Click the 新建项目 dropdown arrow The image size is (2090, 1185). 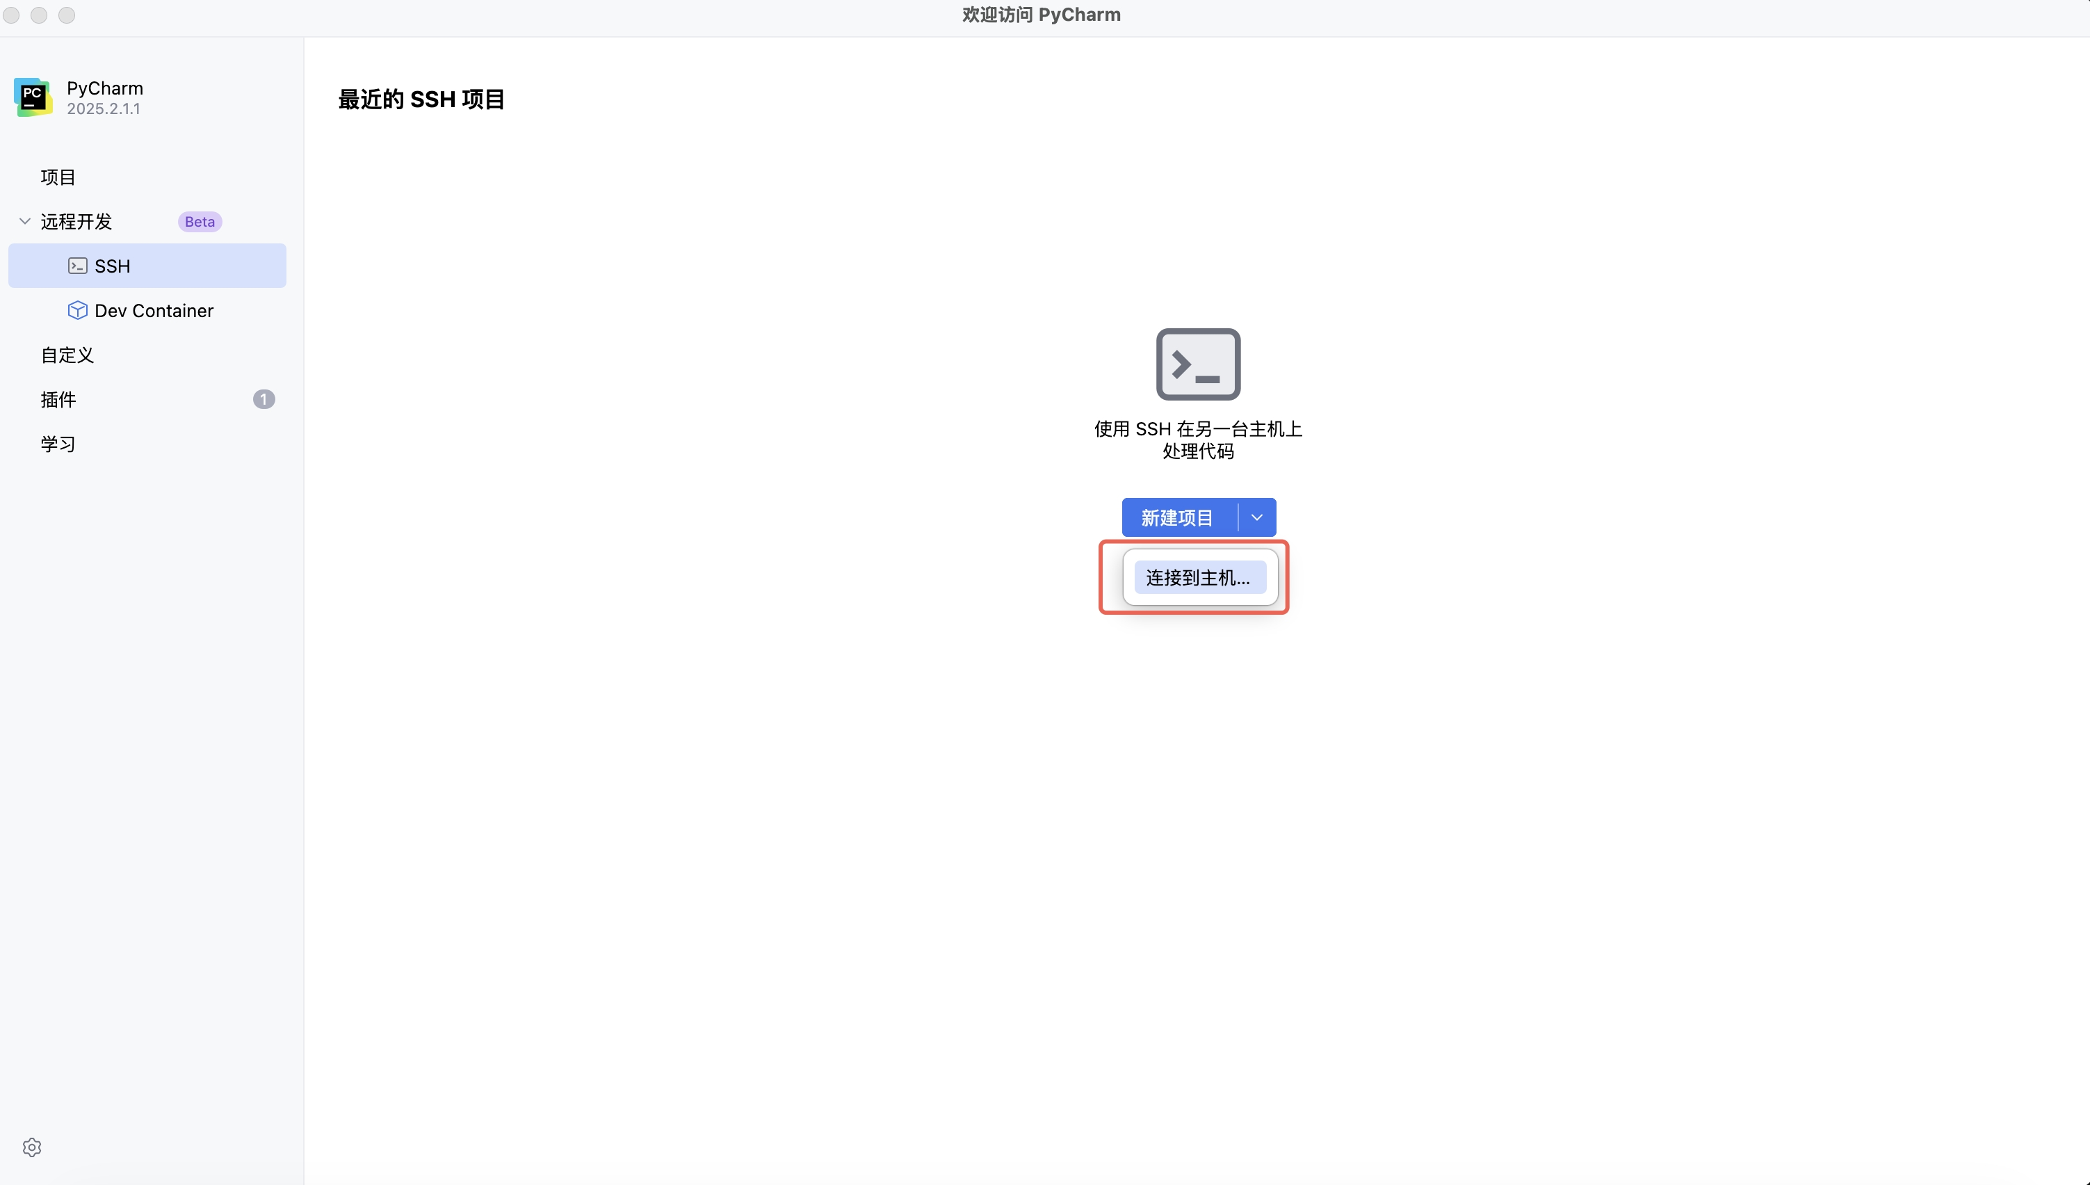coord(1256,517)
